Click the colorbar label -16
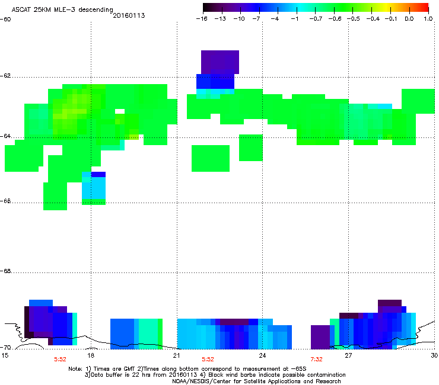This screenshot has width=439, height=385. [x=202, y=19]
